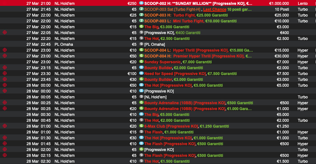Image resolution: width=316 pixels, height=164 pixels.
Task: Click the 7-max badge beside SCOOP-003 Sat Turbo Fight-H
Action: (141, 9)
